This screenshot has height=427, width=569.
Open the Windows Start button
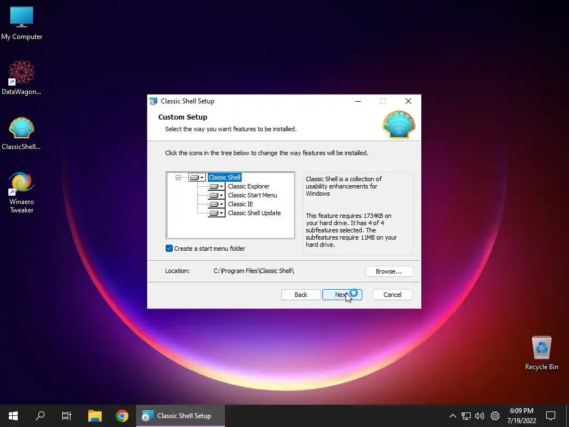(x=13, y=416)
